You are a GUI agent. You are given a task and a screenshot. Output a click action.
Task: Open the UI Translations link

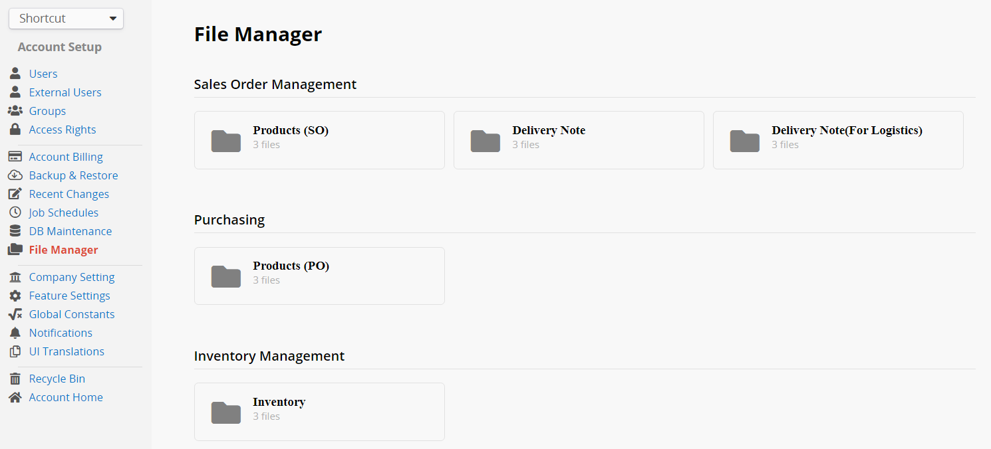pos(67,351)
